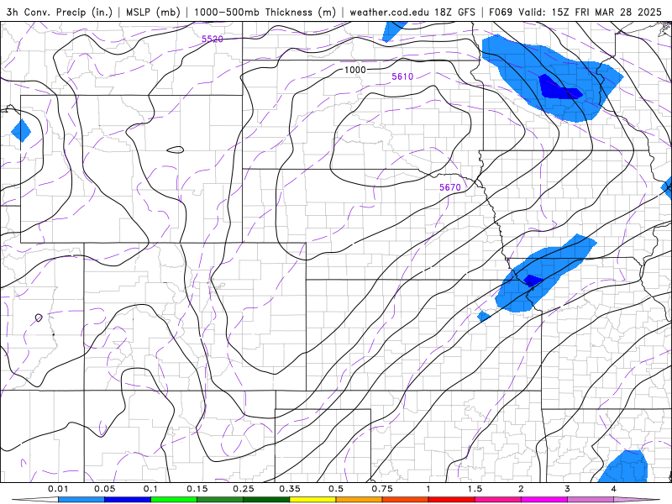Viewport: 672px width, 504px height.
Task: Click the legend value 2
Action: [x=521, y=489]
